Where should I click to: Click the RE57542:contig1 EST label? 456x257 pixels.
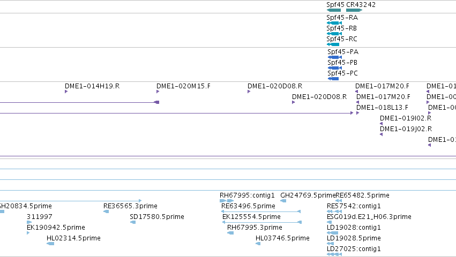(x=354, y=206)
